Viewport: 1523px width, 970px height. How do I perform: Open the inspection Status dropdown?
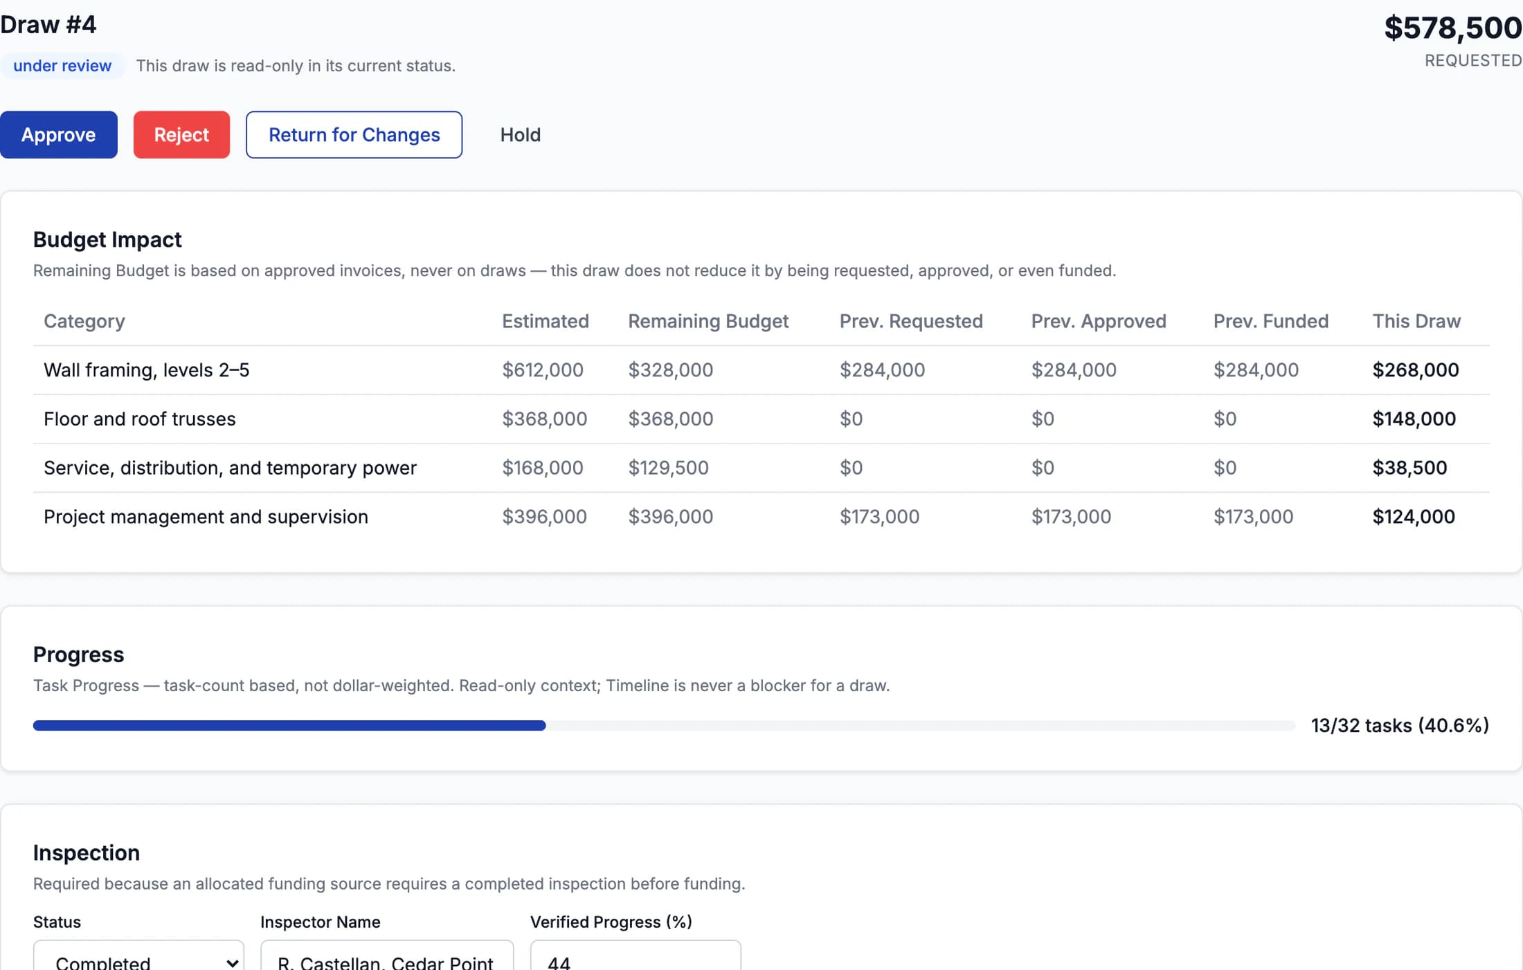point(138,957)
